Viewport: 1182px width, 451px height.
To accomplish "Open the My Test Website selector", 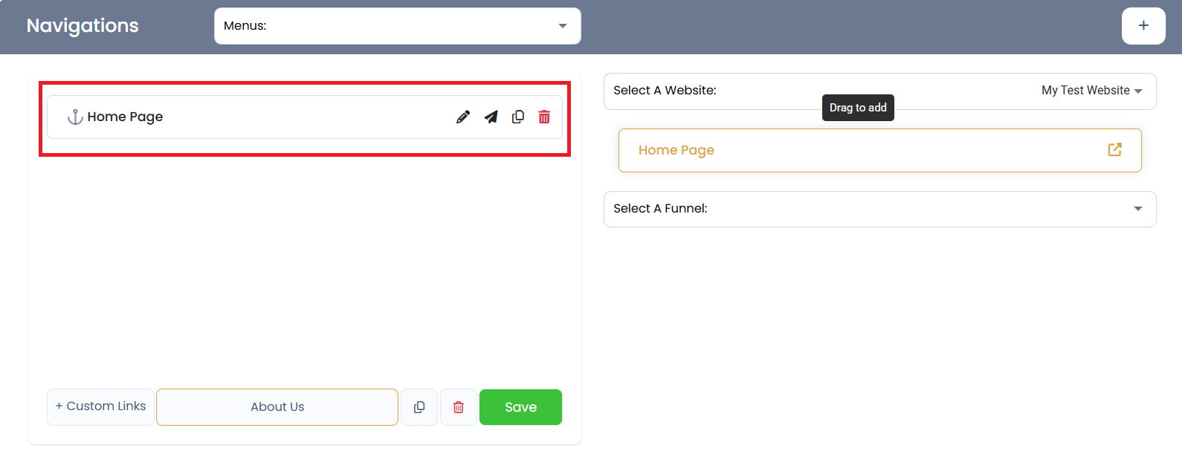I will pyautogui.click(x=1091, y=91).
